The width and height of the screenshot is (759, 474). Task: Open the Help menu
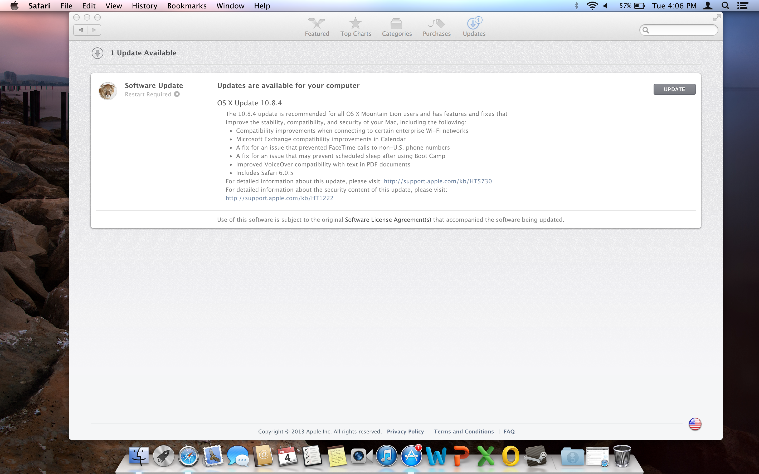point(262,6)
